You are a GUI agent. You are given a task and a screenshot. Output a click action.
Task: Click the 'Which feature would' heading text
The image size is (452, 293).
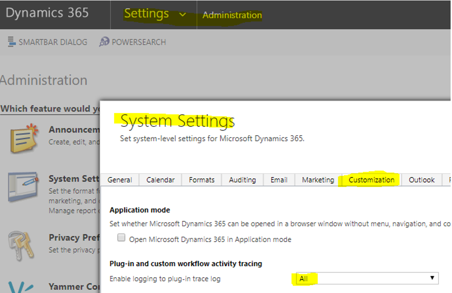pos(50,108)
